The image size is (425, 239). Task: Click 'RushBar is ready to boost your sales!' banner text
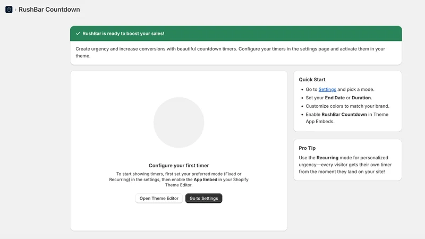coord(123,33)
